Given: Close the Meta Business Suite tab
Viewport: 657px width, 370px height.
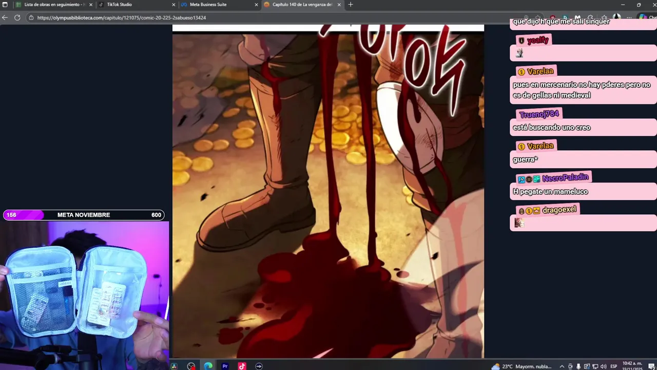Looking at the screenshot, I should point(257,5).
